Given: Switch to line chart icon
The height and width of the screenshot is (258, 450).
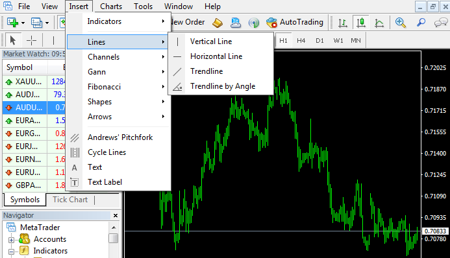Looking at the screenshot, I should (379, 22).
